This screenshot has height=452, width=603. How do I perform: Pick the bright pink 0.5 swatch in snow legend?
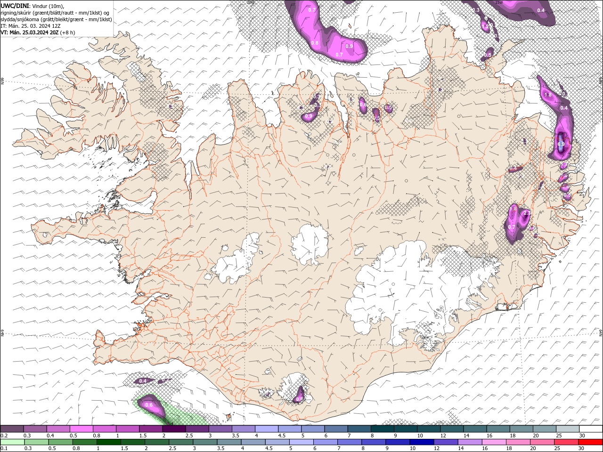click(x=81, y=429)
